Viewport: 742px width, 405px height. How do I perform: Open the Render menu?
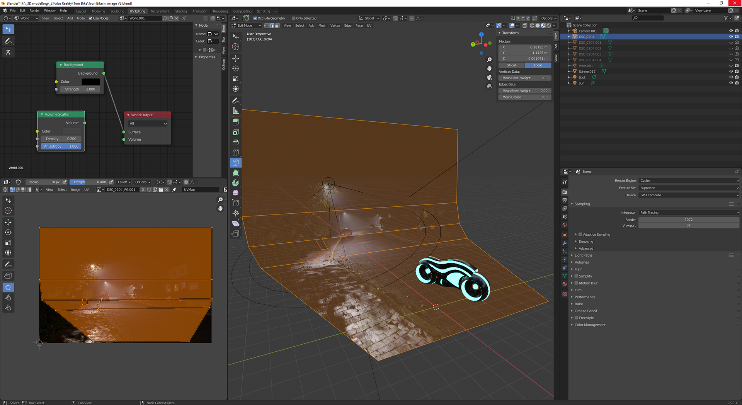34,10
